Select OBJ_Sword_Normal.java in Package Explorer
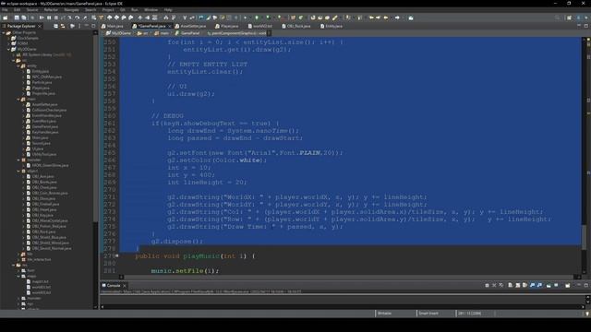 coord(49,248)
